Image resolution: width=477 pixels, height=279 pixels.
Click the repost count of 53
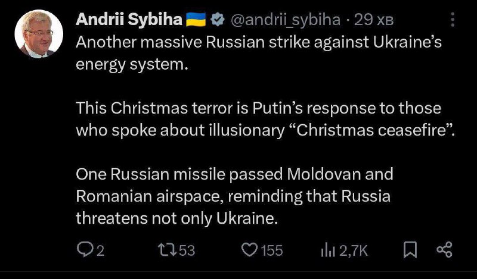pos(187,250)
